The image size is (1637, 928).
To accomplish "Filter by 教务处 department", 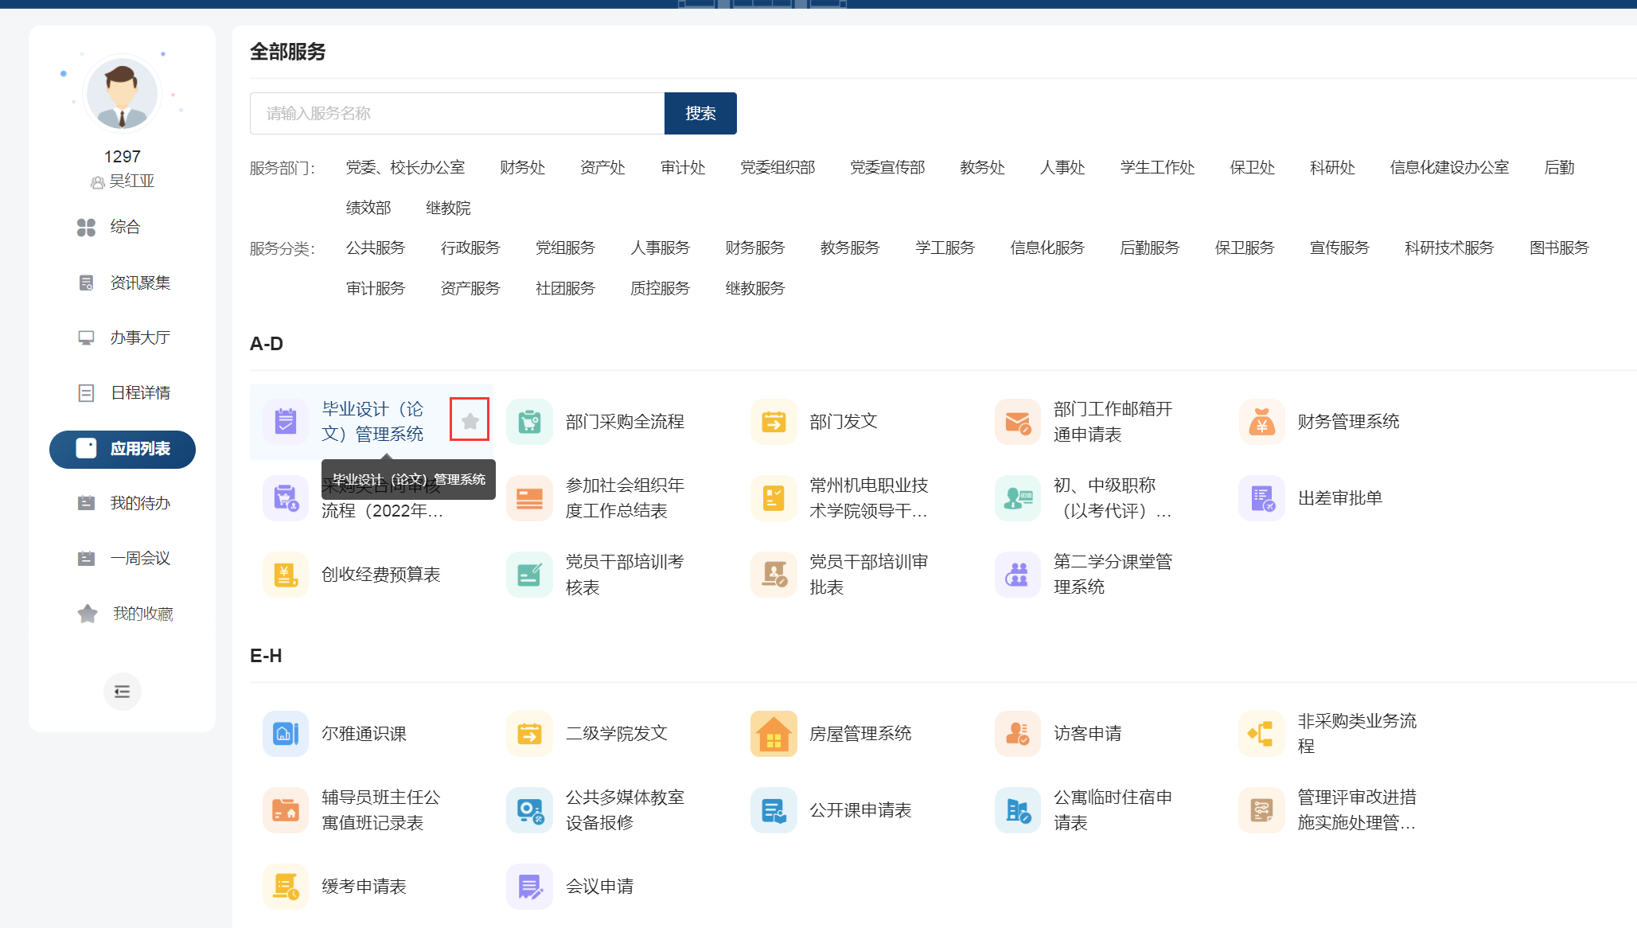I will tap(982, 167).
